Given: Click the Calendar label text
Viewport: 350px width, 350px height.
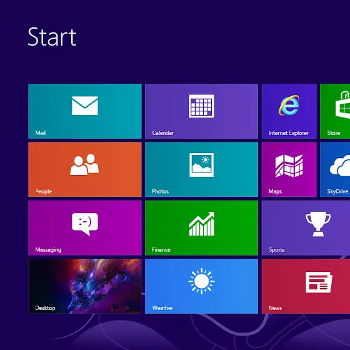Looking at the screenshot, I should pos(163,133).
